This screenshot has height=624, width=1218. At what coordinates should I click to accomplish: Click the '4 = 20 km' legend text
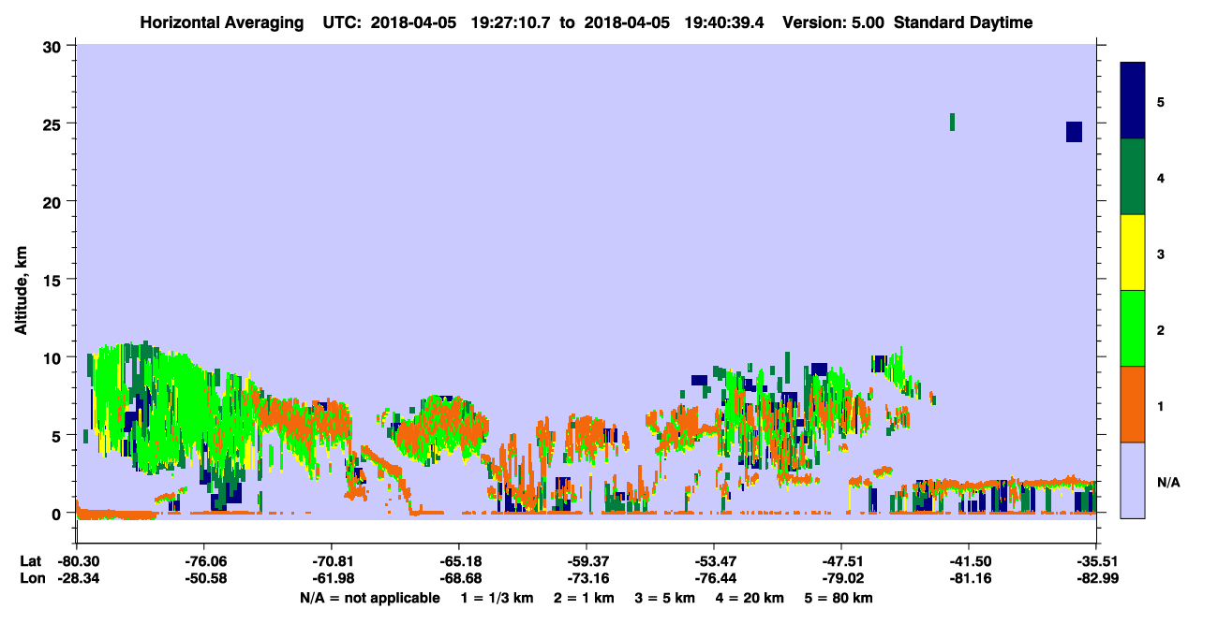click(750, 598)
